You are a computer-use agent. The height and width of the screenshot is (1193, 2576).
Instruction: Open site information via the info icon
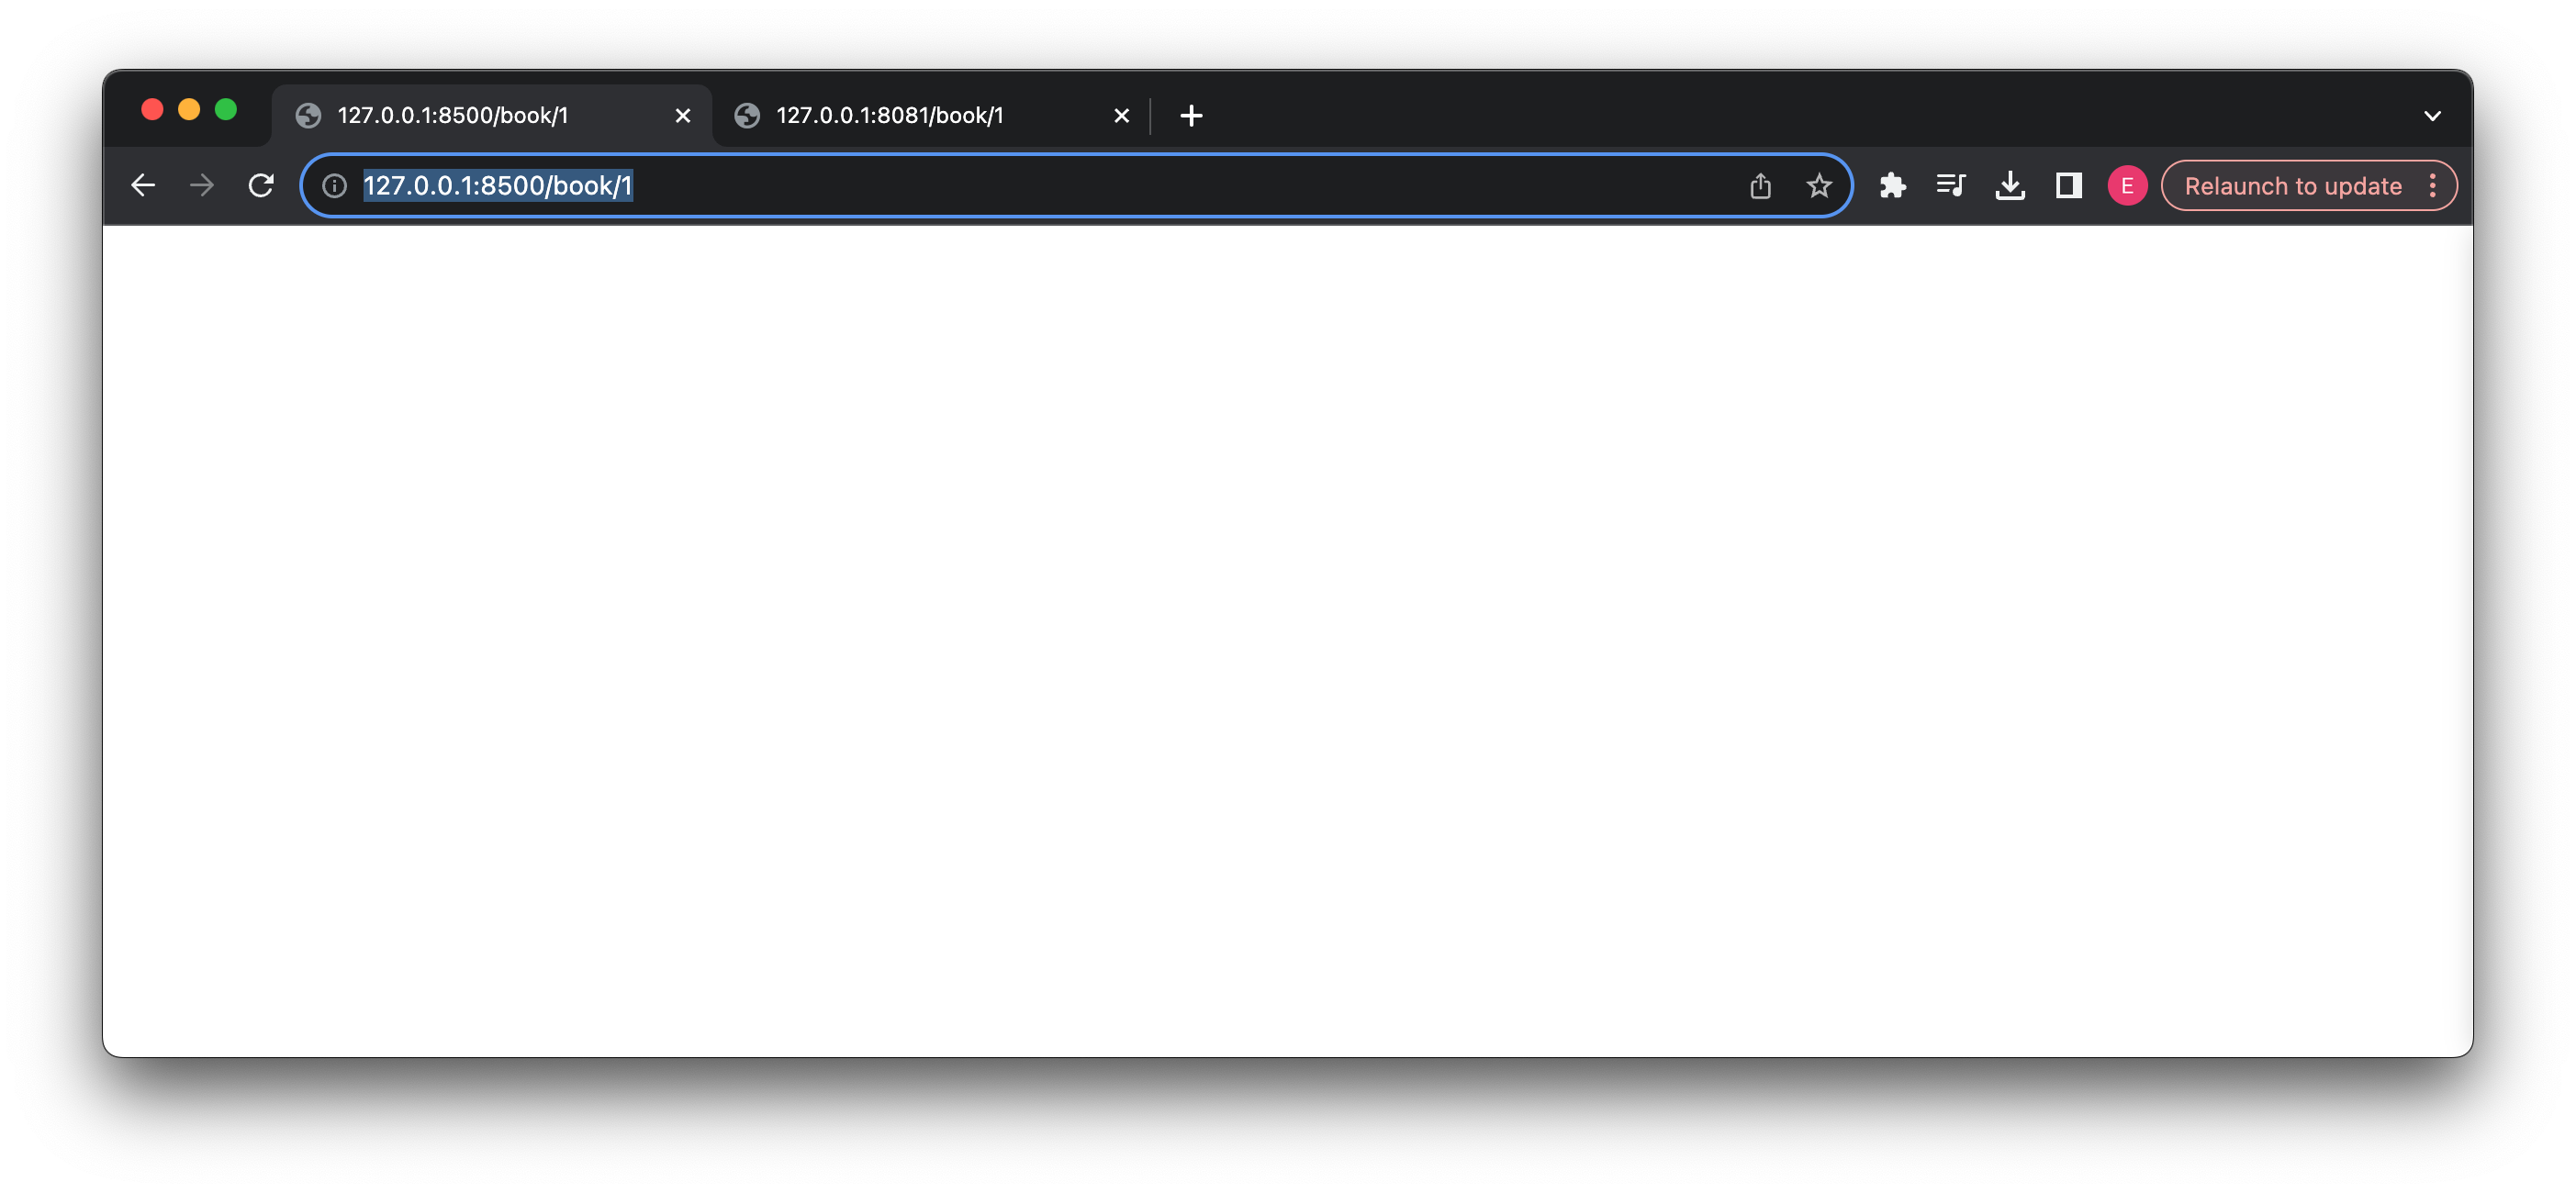pyautogui.click(x=334, y=185)
